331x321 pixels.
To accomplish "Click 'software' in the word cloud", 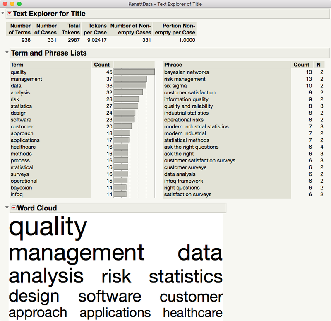I will pyautogui.click(x=110, y=297).
